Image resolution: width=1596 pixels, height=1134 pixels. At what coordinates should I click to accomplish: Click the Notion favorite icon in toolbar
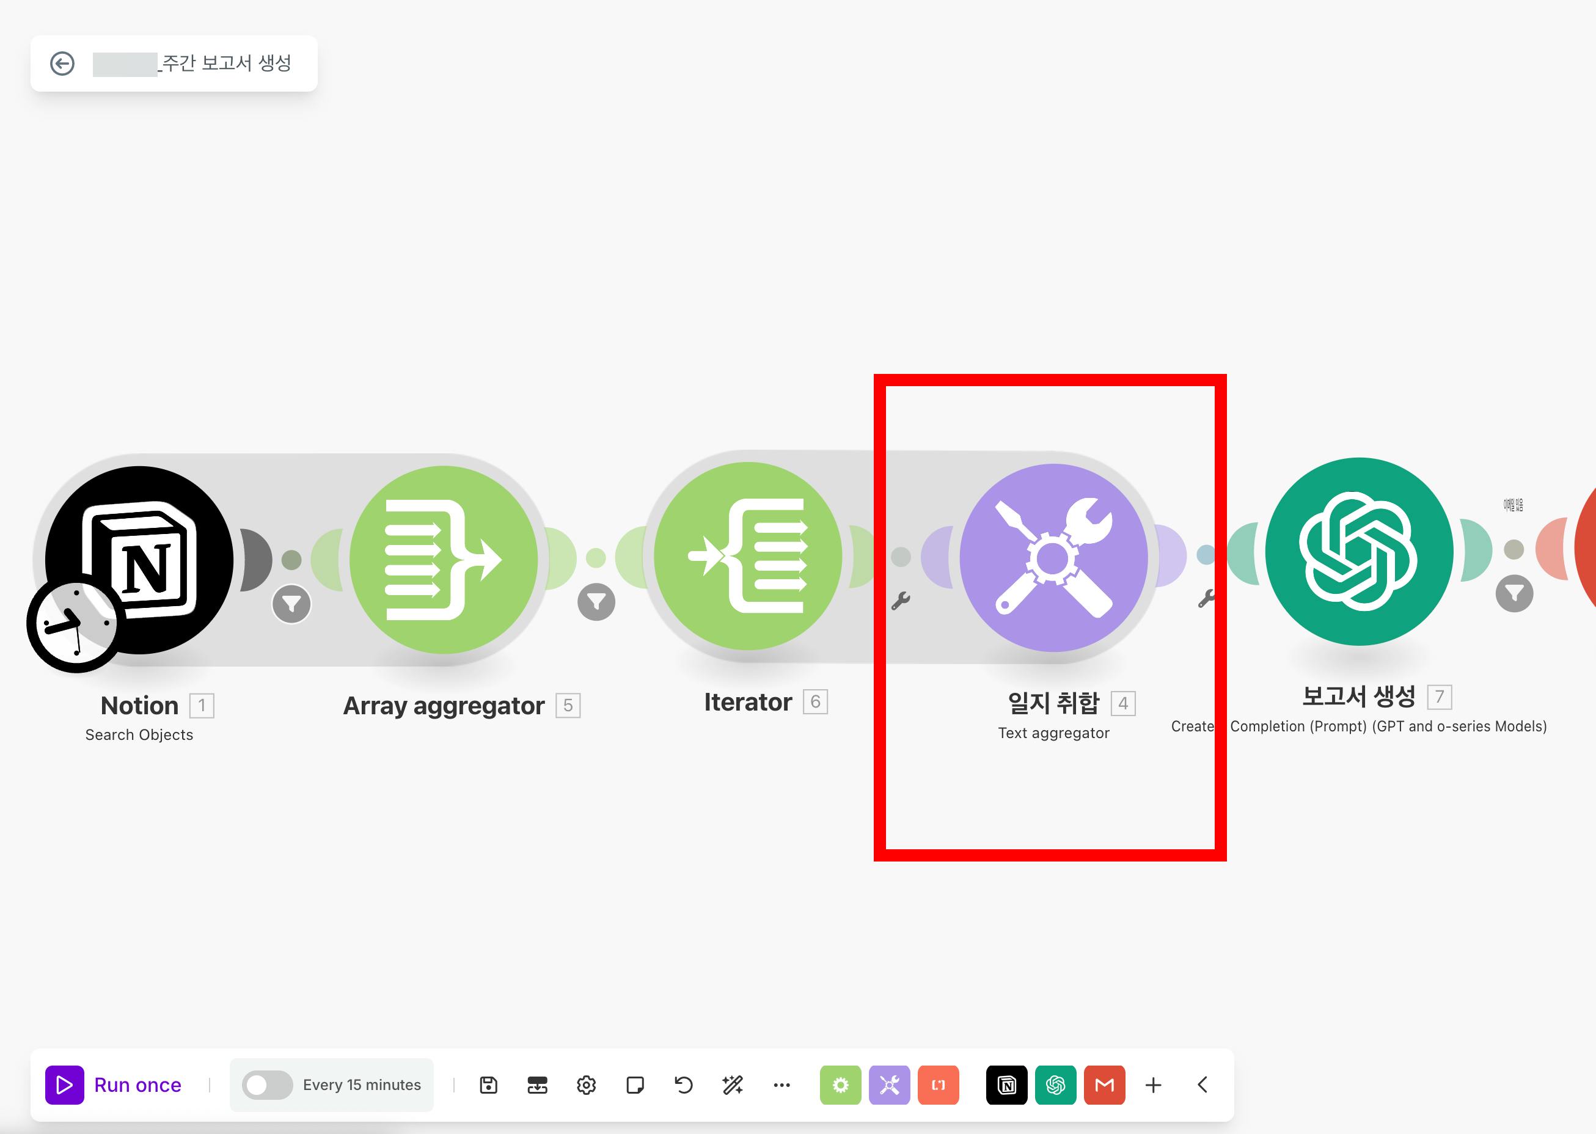pos(1006,1085)
